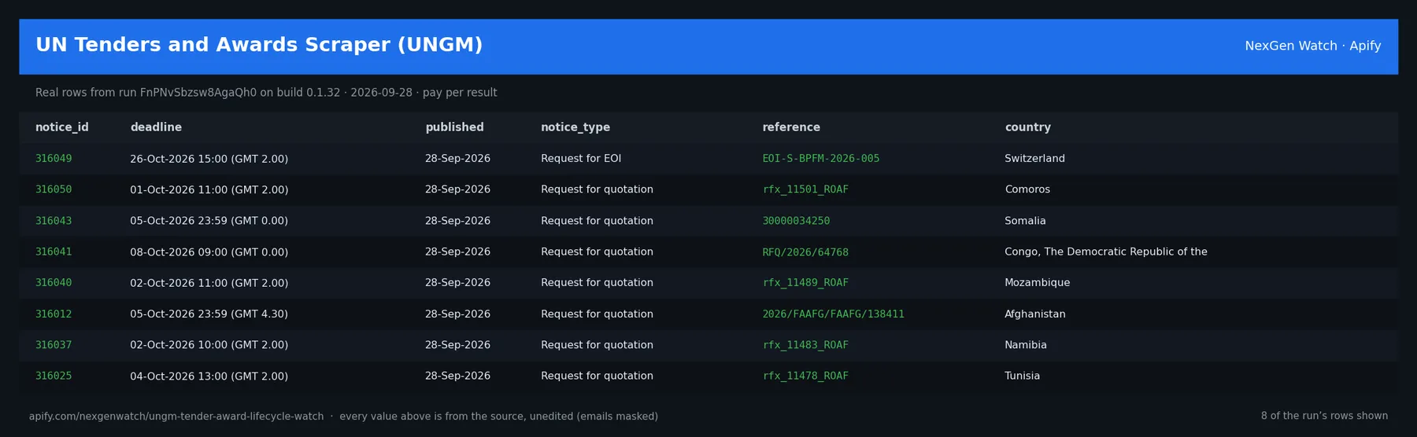1417x437 pixels.
Task: Open notice ID 316041
Action: click(x=54, y=252)
